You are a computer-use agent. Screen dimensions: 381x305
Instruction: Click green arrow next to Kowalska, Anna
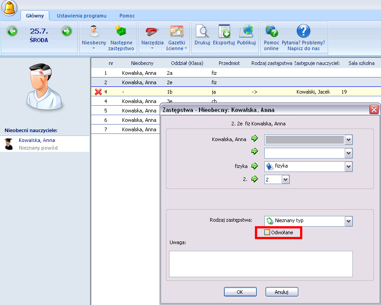[254, 138]
